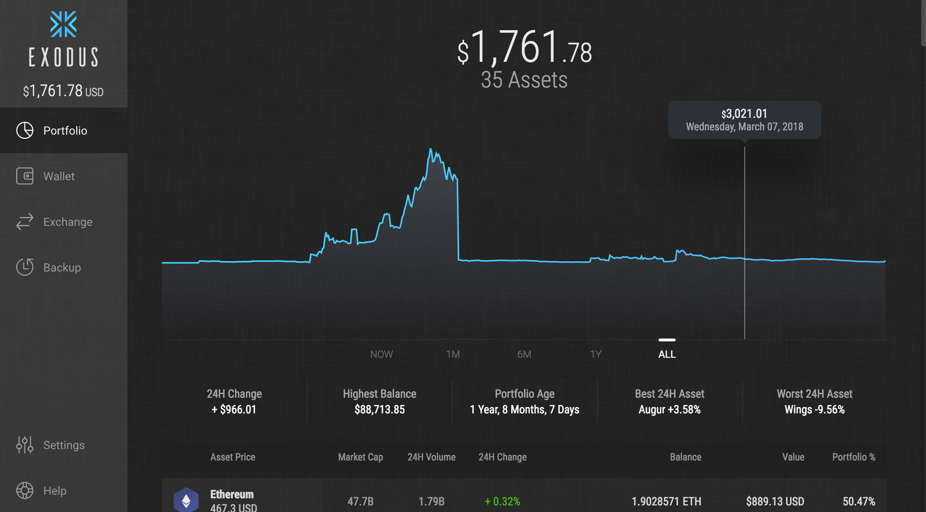926x512 pixels.
Task: Click the Ethereum hexagon asset icon
Action: [186, 500]
